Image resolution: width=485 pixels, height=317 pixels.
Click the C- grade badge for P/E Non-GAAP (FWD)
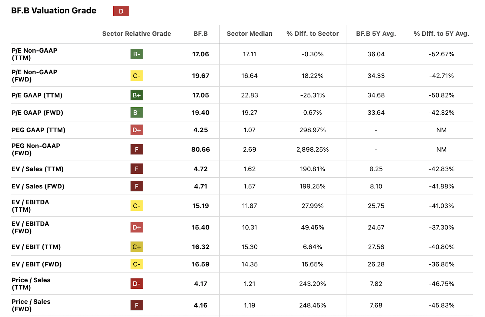(x=137, y=76)
